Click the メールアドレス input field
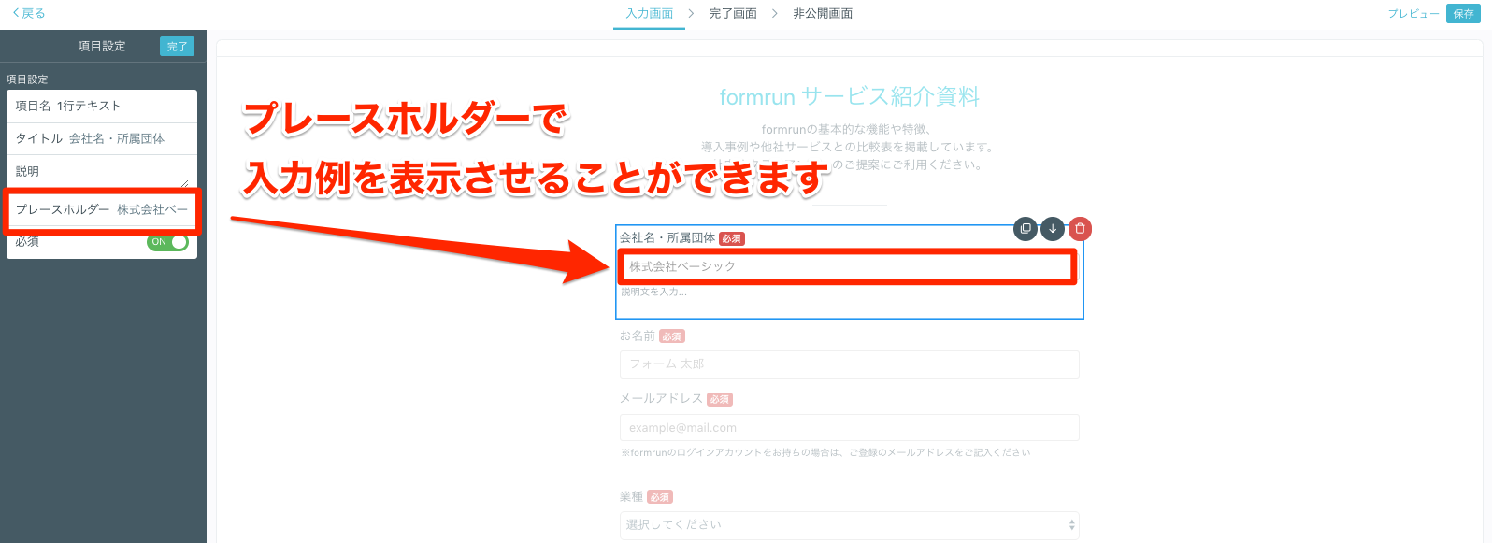This screenshot has width=1492, height=543. pos(849,428)
